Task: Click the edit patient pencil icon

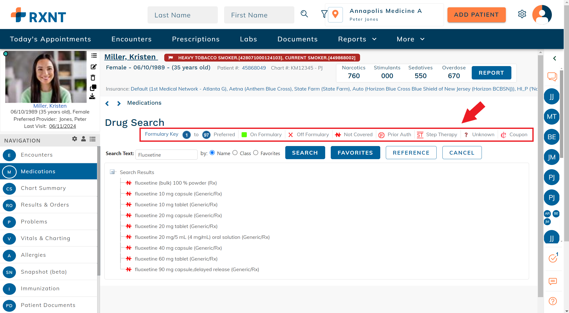Action: [x=93, y=67]
